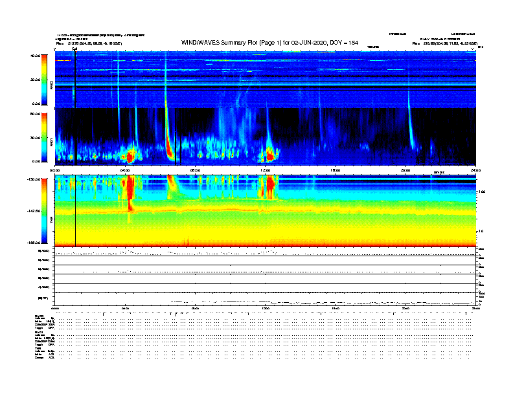Viewport: 513px width, 396px height.
Task: Click the drifting burst near 20:00 in RAD1 spectrogram
Action: (411, 129)
